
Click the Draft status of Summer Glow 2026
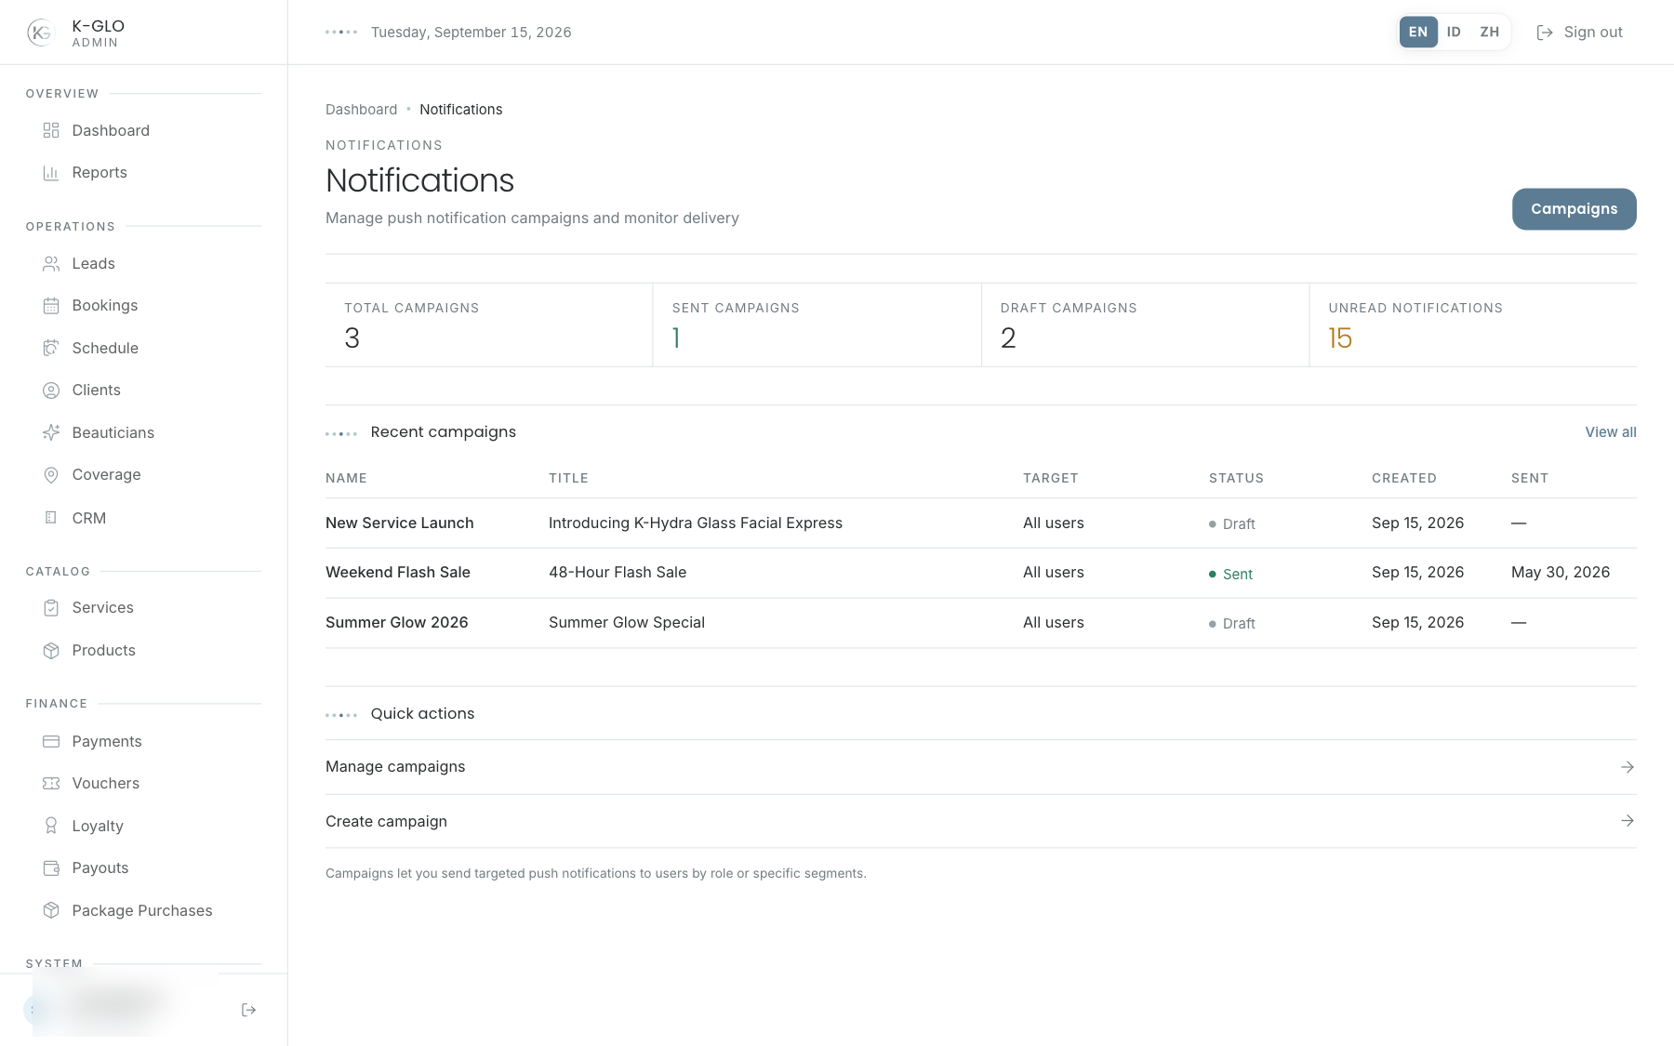pos(1232,624)
